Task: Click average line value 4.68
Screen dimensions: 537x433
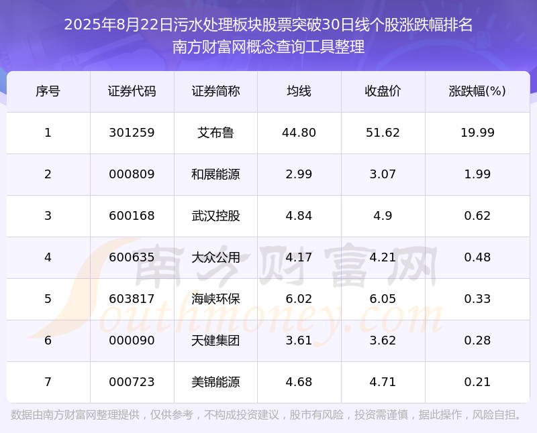Action: pyautogui.click(x=299, y=382)
